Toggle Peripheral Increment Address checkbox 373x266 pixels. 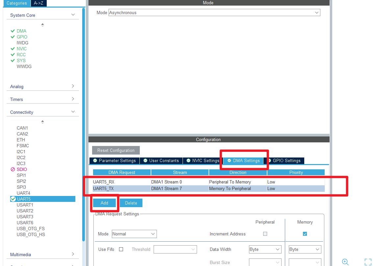[x=265, y=234]
